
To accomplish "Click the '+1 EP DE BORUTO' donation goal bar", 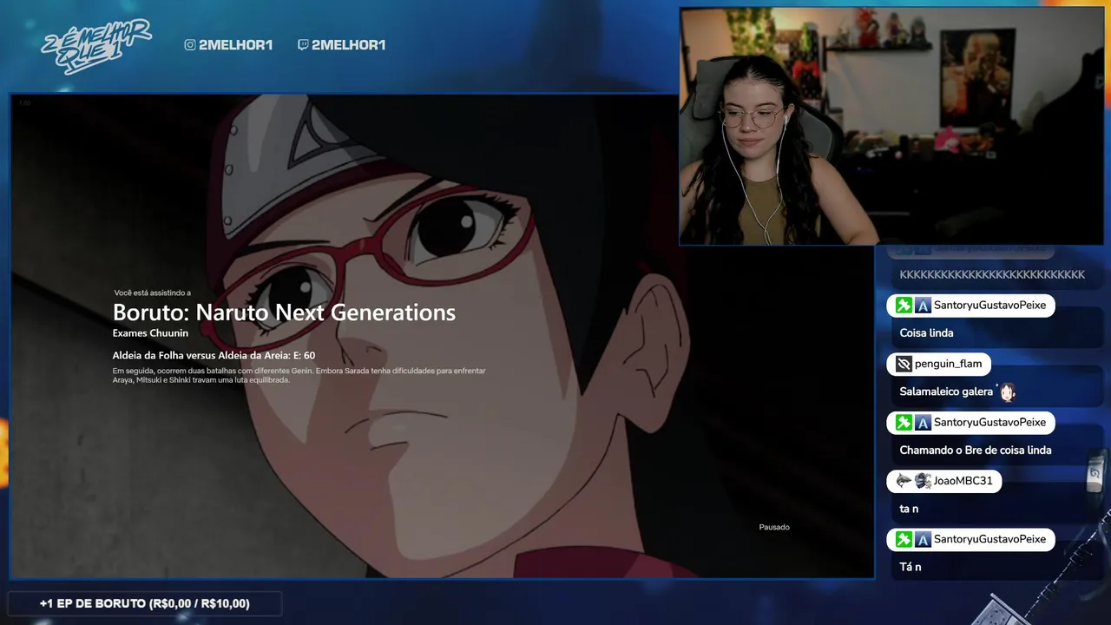I will coord(145,603).
